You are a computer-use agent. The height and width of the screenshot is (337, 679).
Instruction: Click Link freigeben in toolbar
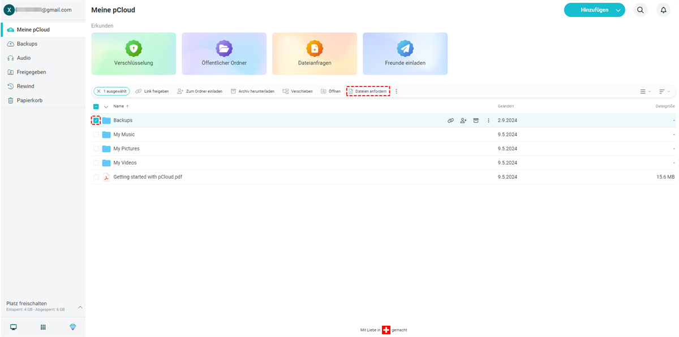coord(152,91)
